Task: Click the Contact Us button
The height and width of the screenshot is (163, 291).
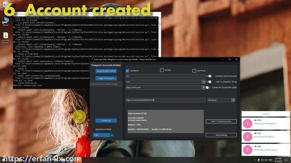Action: 106,120
